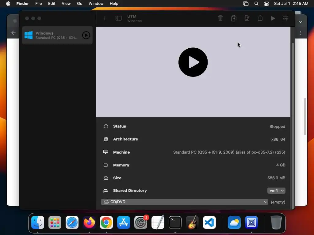Click the Size disk icon
Screen dimensions: 314x235
coord(106,178)
